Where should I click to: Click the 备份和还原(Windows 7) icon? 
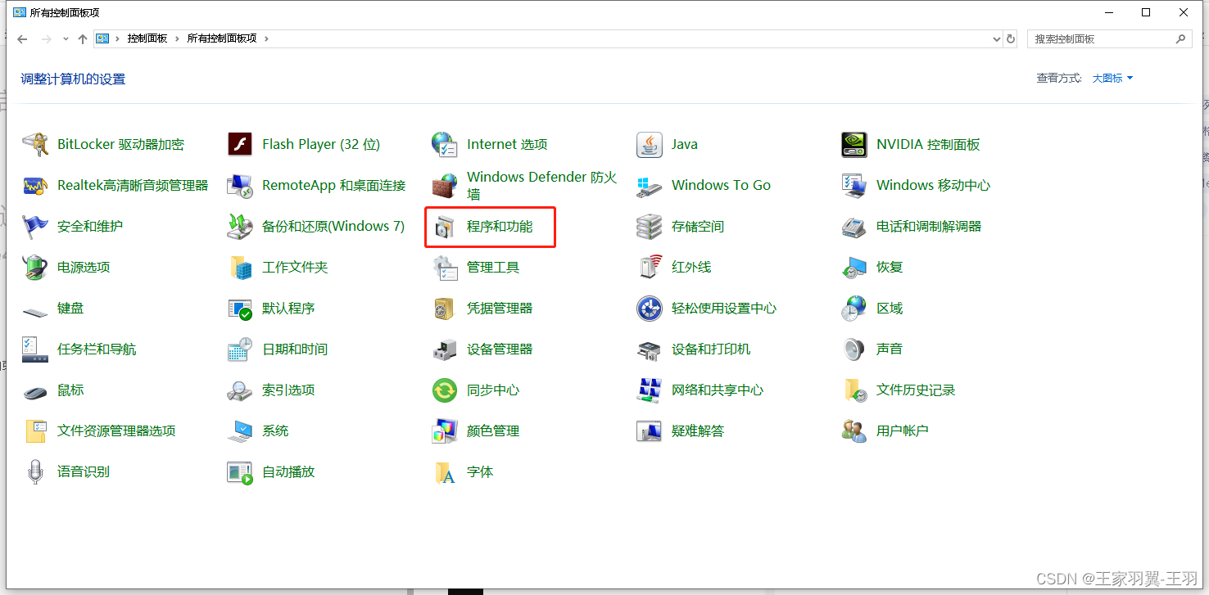point(240,227)
